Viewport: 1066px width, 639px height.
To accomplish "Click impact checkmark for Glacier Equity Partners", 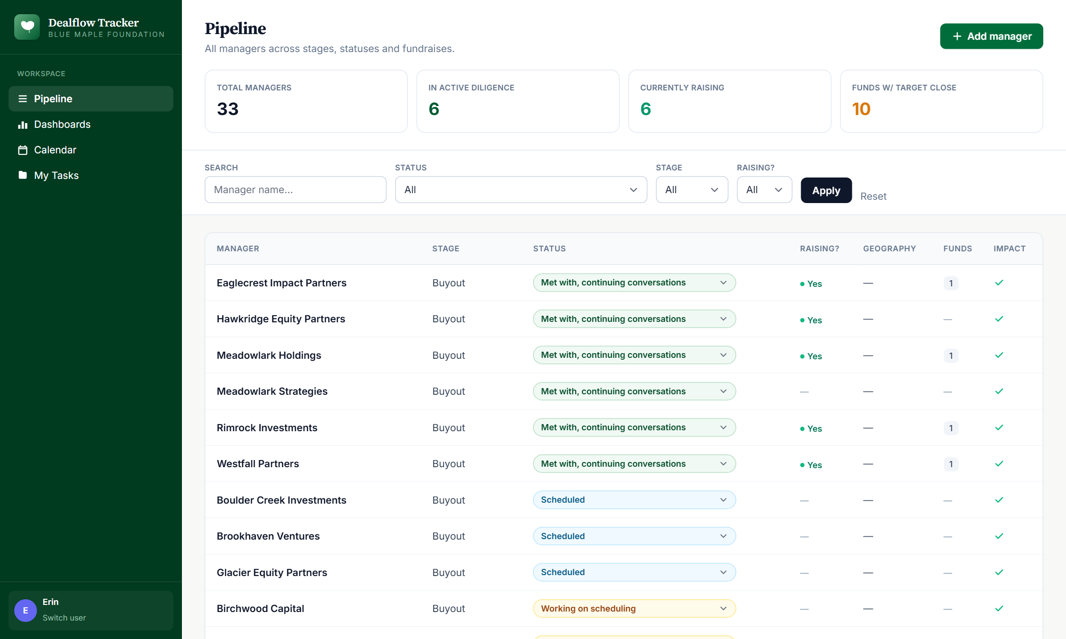I will point(999,573).
